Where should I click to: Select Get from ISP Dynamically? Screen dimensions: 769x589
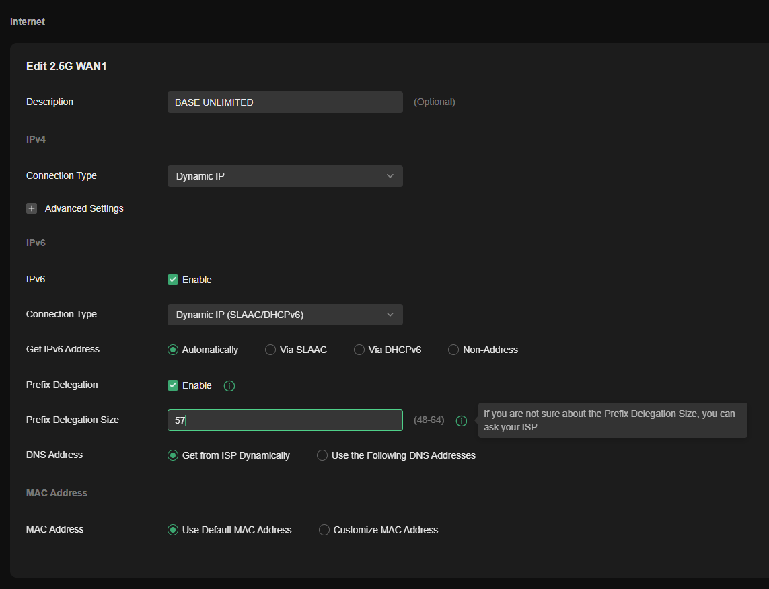(x=173, y=455)
